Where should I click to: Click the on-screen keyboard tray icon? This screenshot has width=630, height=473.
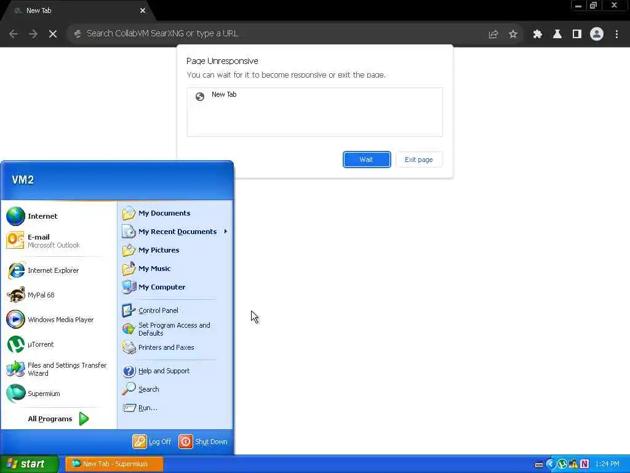coord(539,464)
